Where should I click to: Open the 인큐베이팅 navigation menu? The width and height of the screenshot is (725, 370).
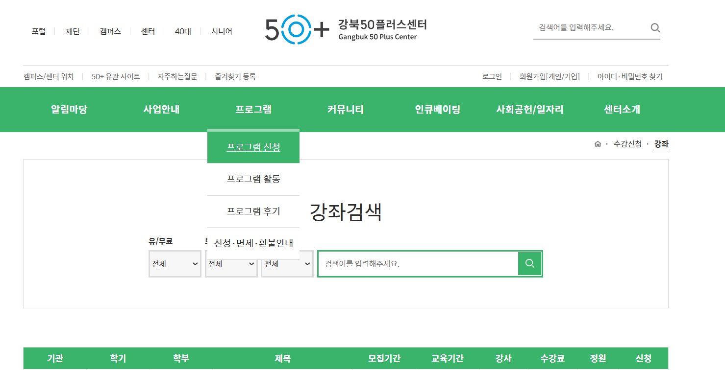(437, 110)
